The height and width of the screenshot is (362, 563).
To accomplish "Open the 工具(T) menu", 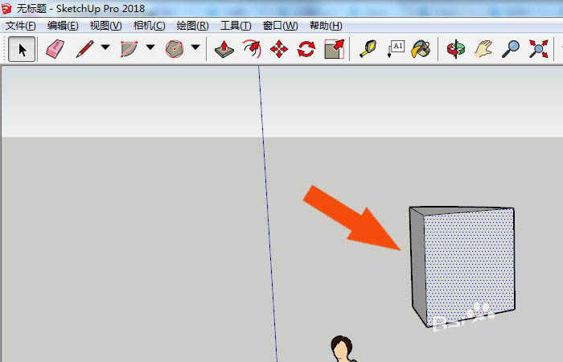I will click(236, 26).
